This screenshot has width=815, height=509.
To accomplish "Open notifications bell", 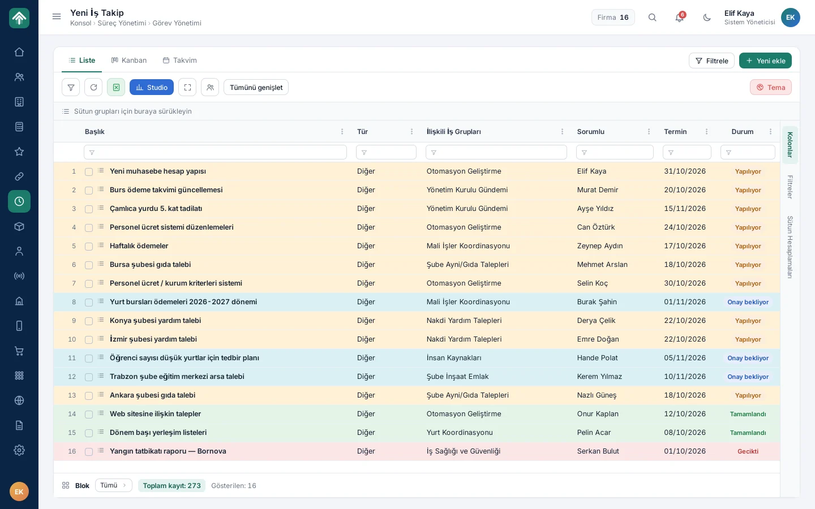I will click(x=680, y=18).
